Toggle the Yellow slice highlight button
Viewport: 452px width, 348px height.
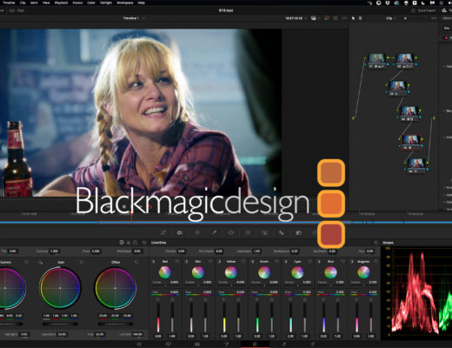point(219,262)
